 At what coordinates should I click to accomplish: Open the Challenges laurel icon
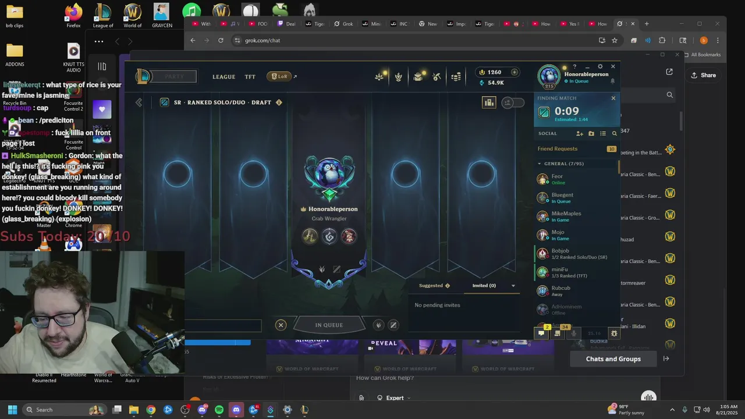tap(398, 77)
